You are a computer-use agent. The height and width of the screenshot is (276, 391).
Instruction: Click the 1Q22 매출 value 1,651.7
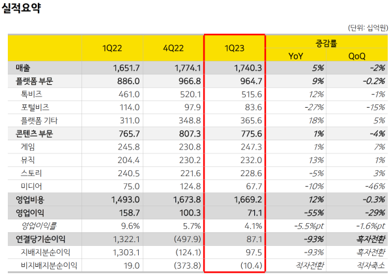pos(126,68)
